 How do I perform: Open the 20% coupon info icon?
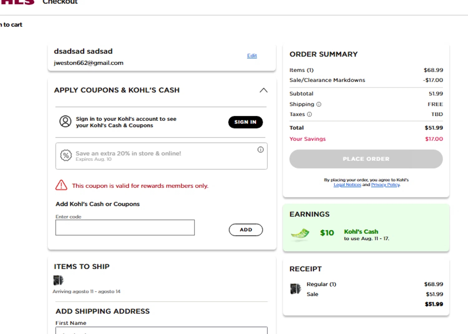(x=261, y=150)
